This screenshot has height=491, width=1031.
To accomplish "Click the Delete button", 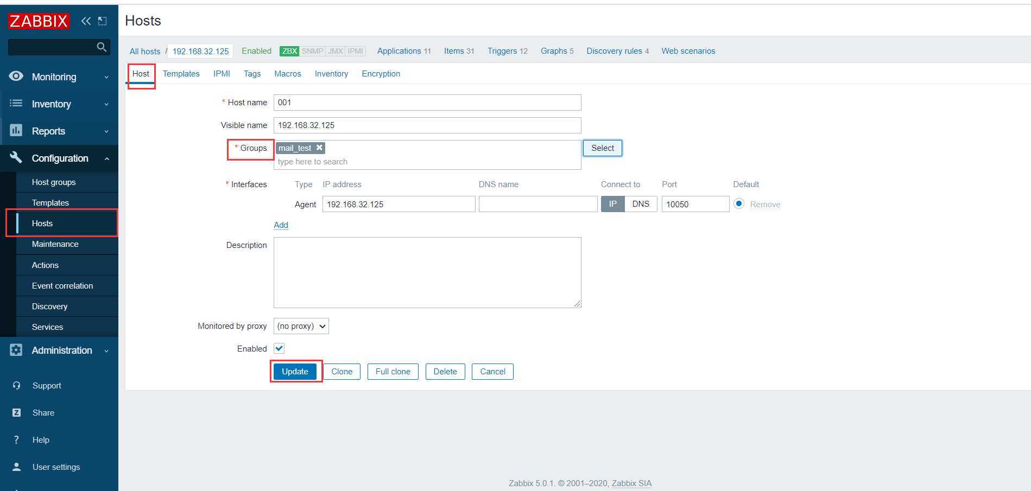I will pyautogui.click(x=445, y=372).
